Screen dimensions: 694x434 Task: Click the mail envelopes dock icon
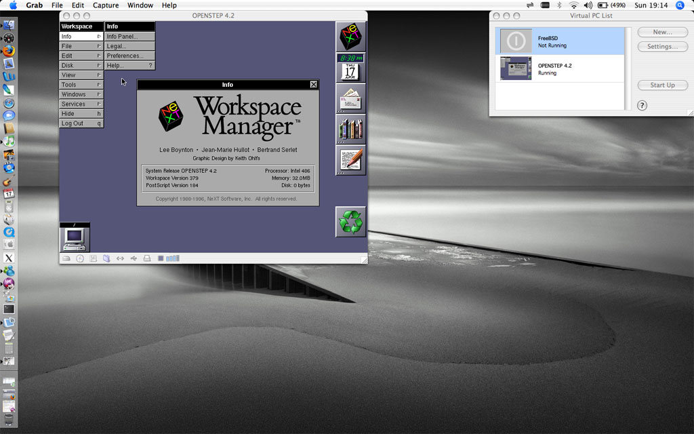pos(350,99)
